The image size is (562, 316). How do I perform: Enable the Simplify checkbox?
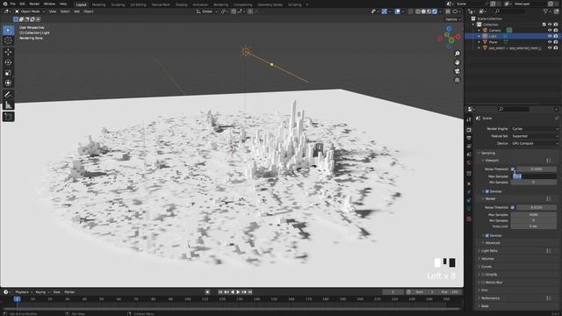pos(483,275)
